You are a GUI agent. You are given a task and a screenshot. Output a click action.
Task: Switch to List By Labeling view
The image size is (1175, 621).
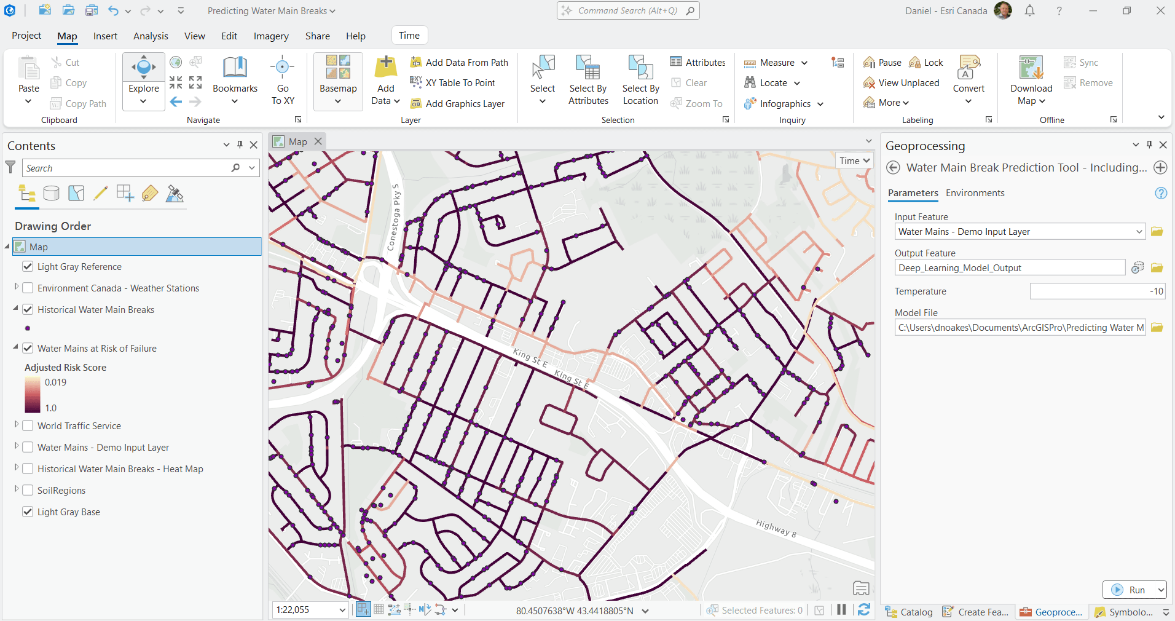coord(150,194)
